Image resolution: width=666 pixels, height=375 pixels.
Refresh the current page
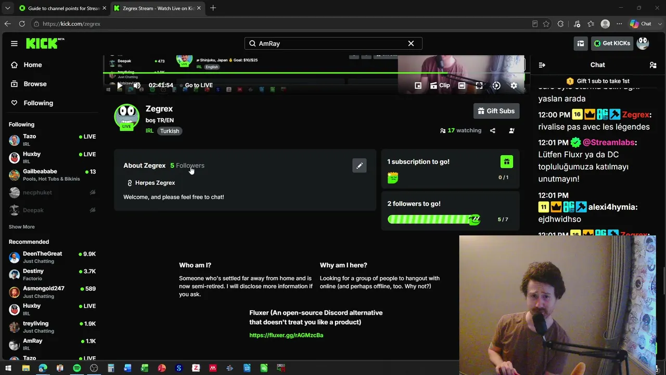point(22,23)
